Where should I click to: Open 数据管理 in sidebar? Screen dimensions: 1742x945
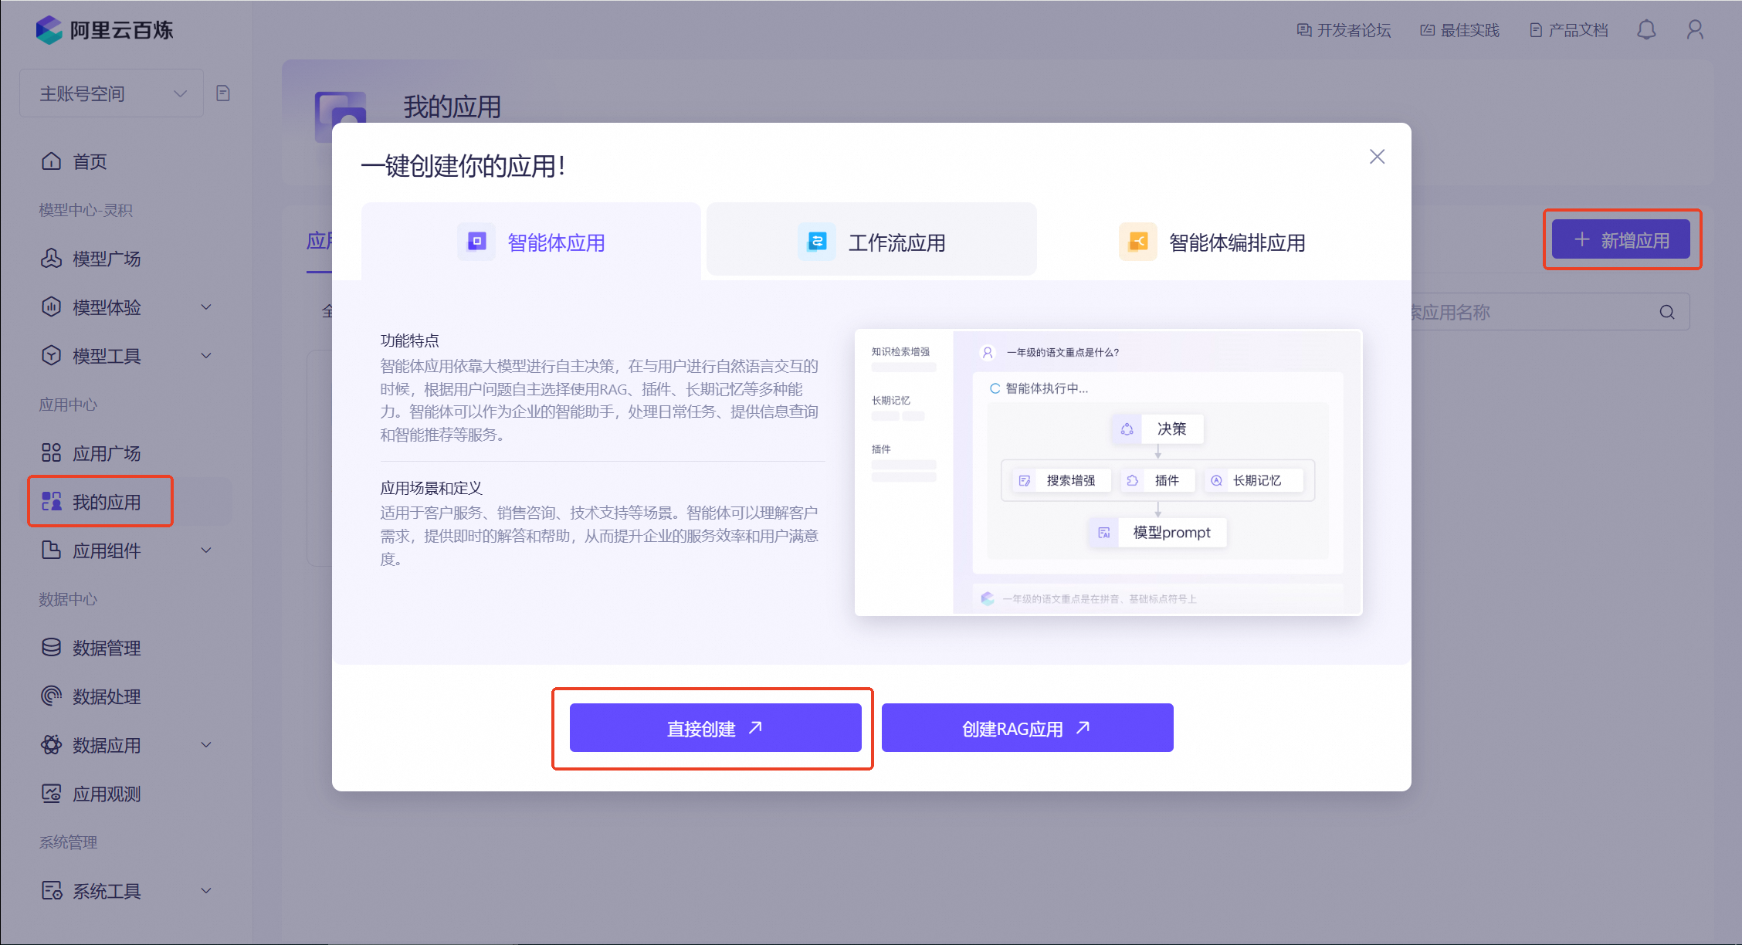[x=106, y=648]
